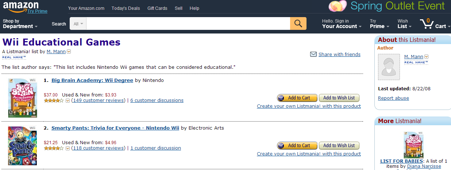Click the Amazon logo
Screen dimensions: 451x170
21,6
